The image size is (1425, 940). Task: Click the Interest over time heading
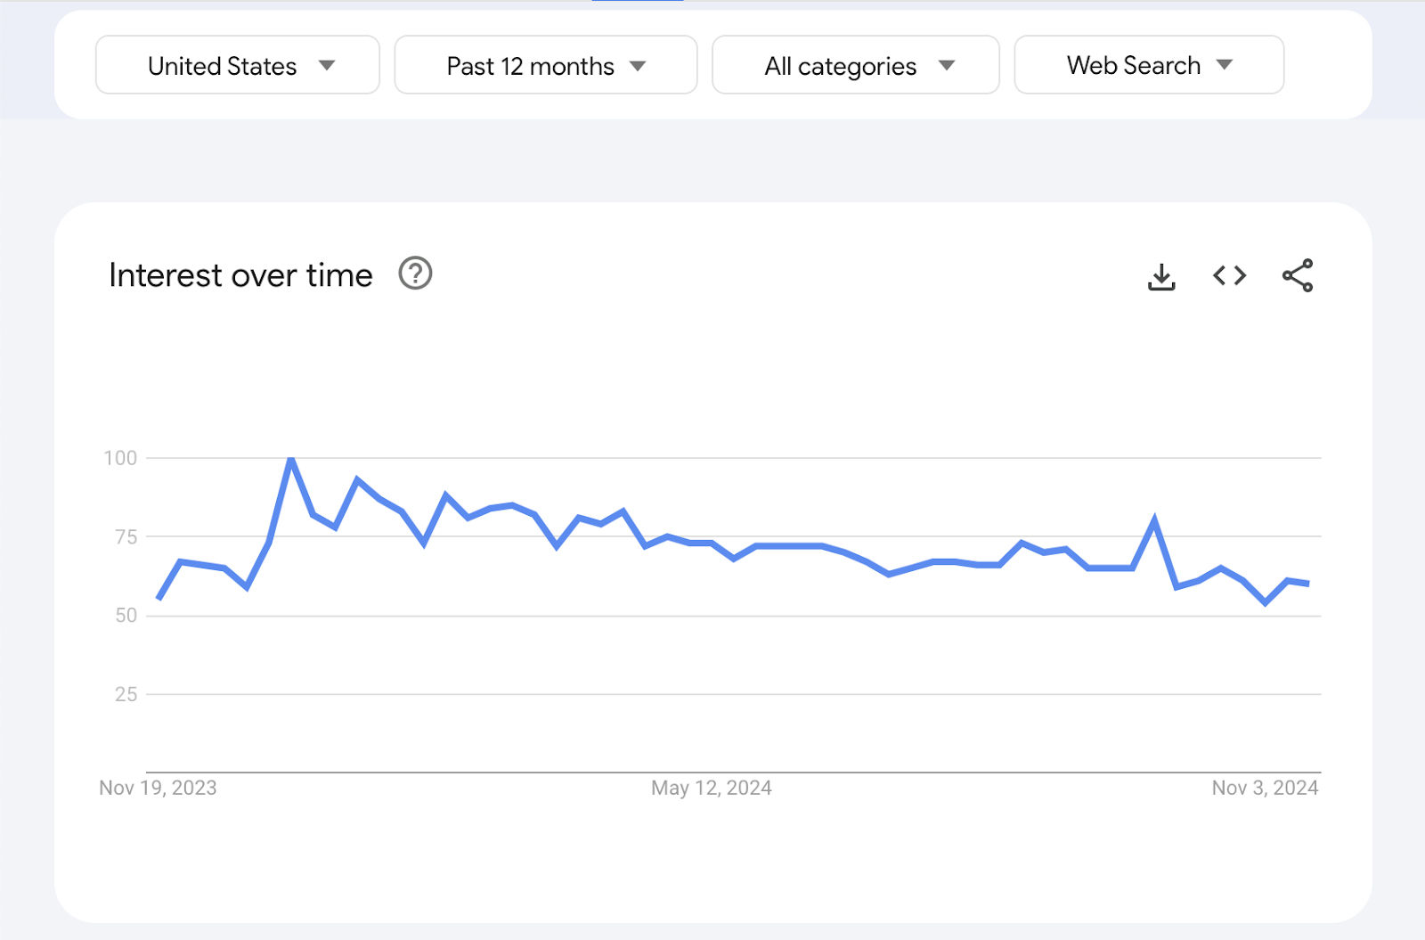click(x=240, y=275)
